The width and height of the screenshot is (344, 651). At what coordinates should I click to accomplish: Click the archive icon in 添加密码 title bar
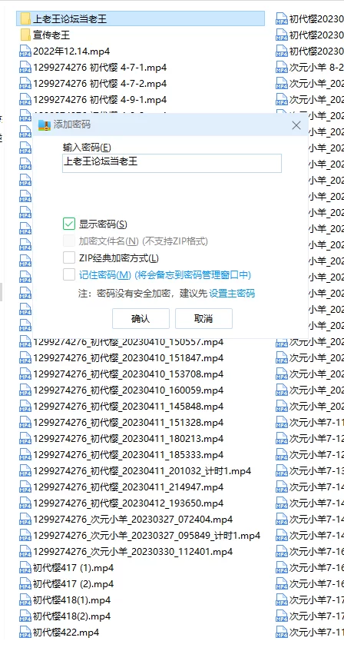pos(44,125)
